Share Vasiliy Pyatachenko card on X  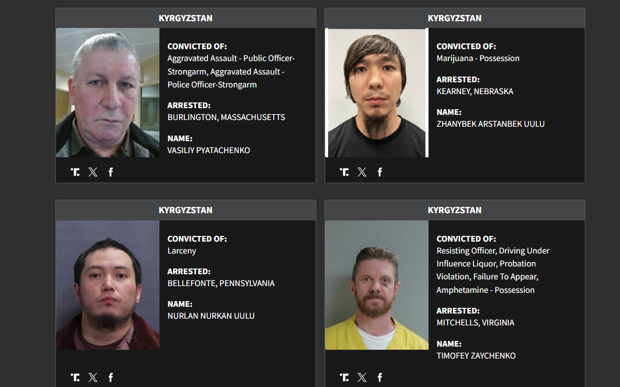pos(93,172)
